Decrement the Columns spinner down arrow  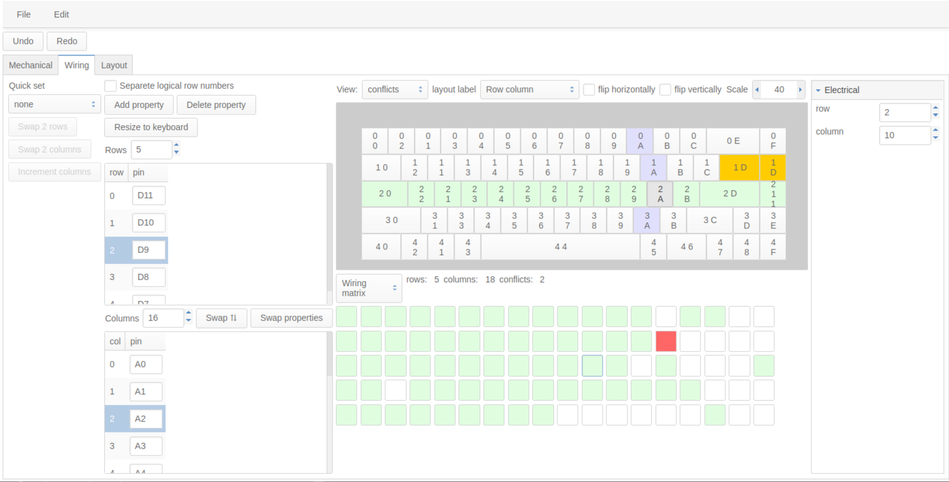tap(189, 321)
